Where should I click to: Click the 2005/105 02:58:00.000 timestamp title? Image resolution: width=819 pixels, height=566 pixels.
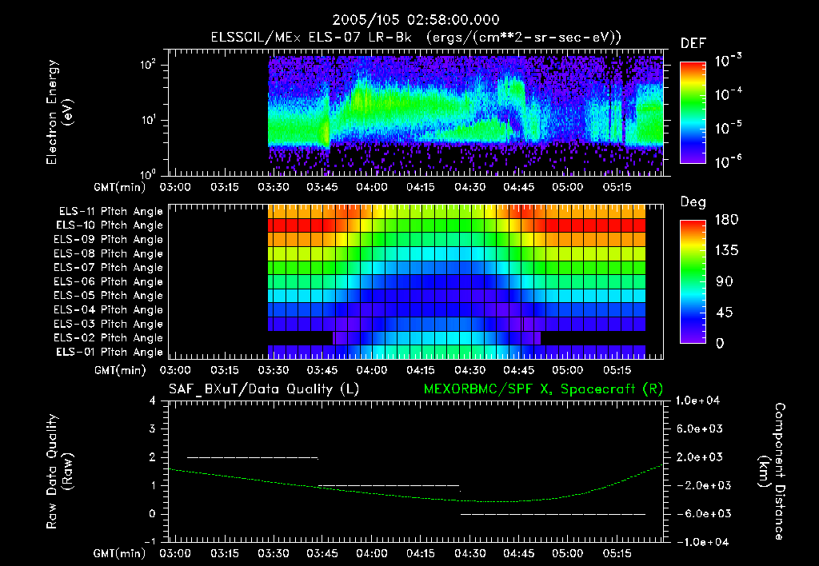(416, 20)
